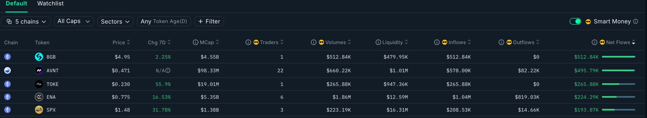The width and height of the screenshot is (647, 118).
Task: Click the ENA token logo icon
Action: pyautogui.click(x=39, y=97)
